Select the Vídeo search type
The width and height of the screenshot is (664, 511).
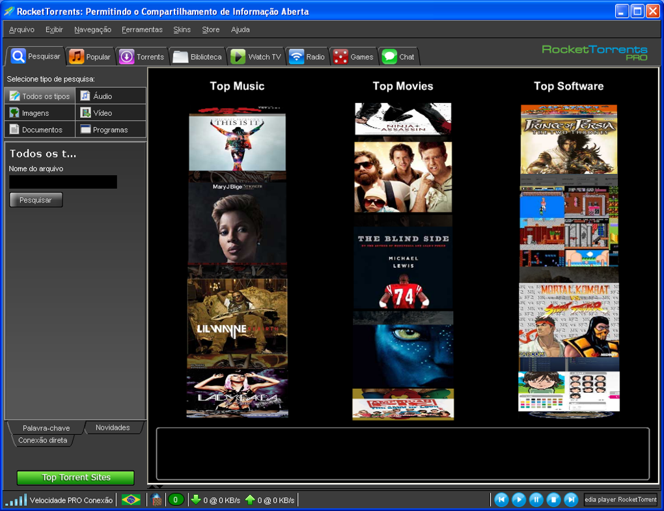(x=111, y=113)
